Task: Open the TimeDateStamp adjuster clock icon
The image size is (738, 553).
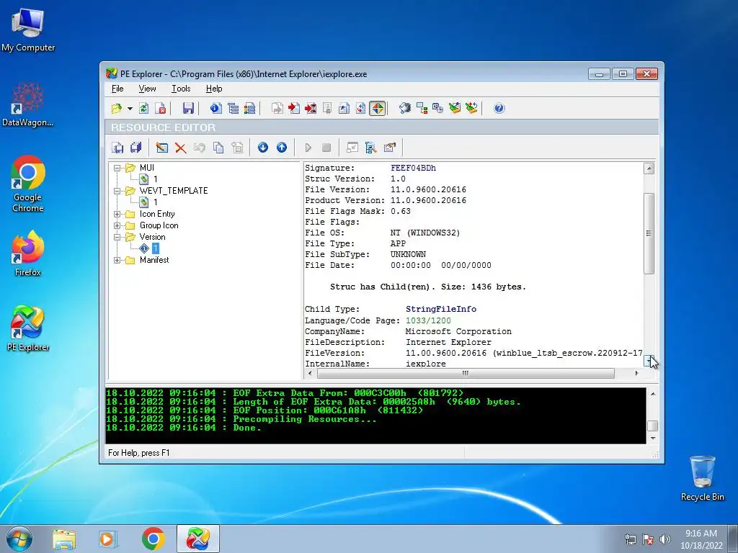Action: click(x=438, y=109)
